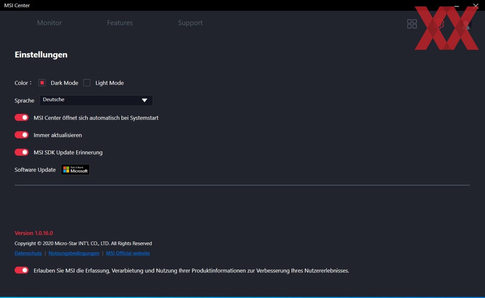
Task: Open the Datenschutz link
Action: pyautogui.click(x=28, y=253)
